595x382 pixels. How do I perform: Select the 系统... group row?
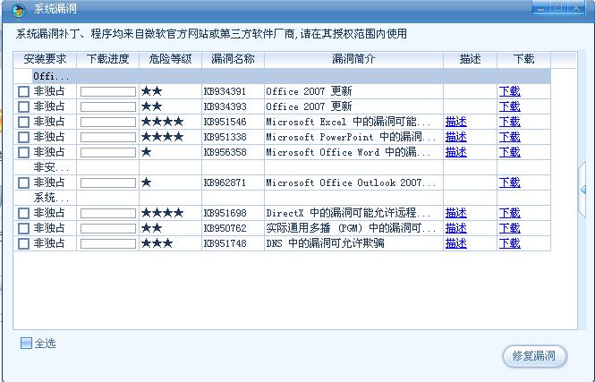tap(283, 198)
